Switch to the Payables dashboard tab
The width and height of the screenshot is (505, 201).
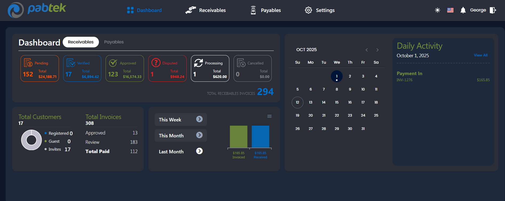114,42
